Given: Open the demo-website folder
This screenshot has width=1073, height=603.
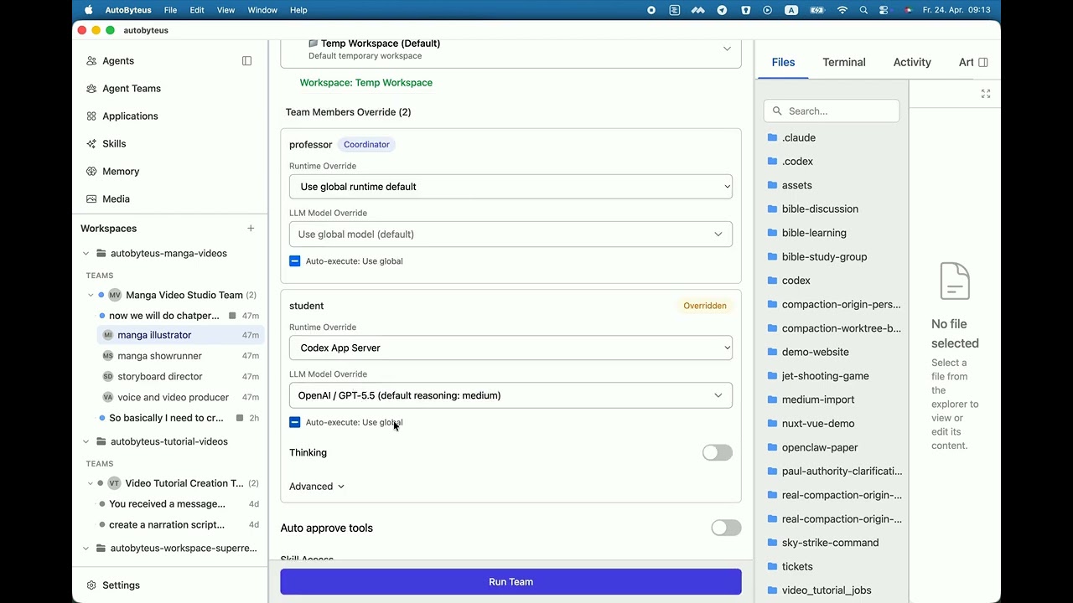Looking at the screenshot, I should pos(815,353).
